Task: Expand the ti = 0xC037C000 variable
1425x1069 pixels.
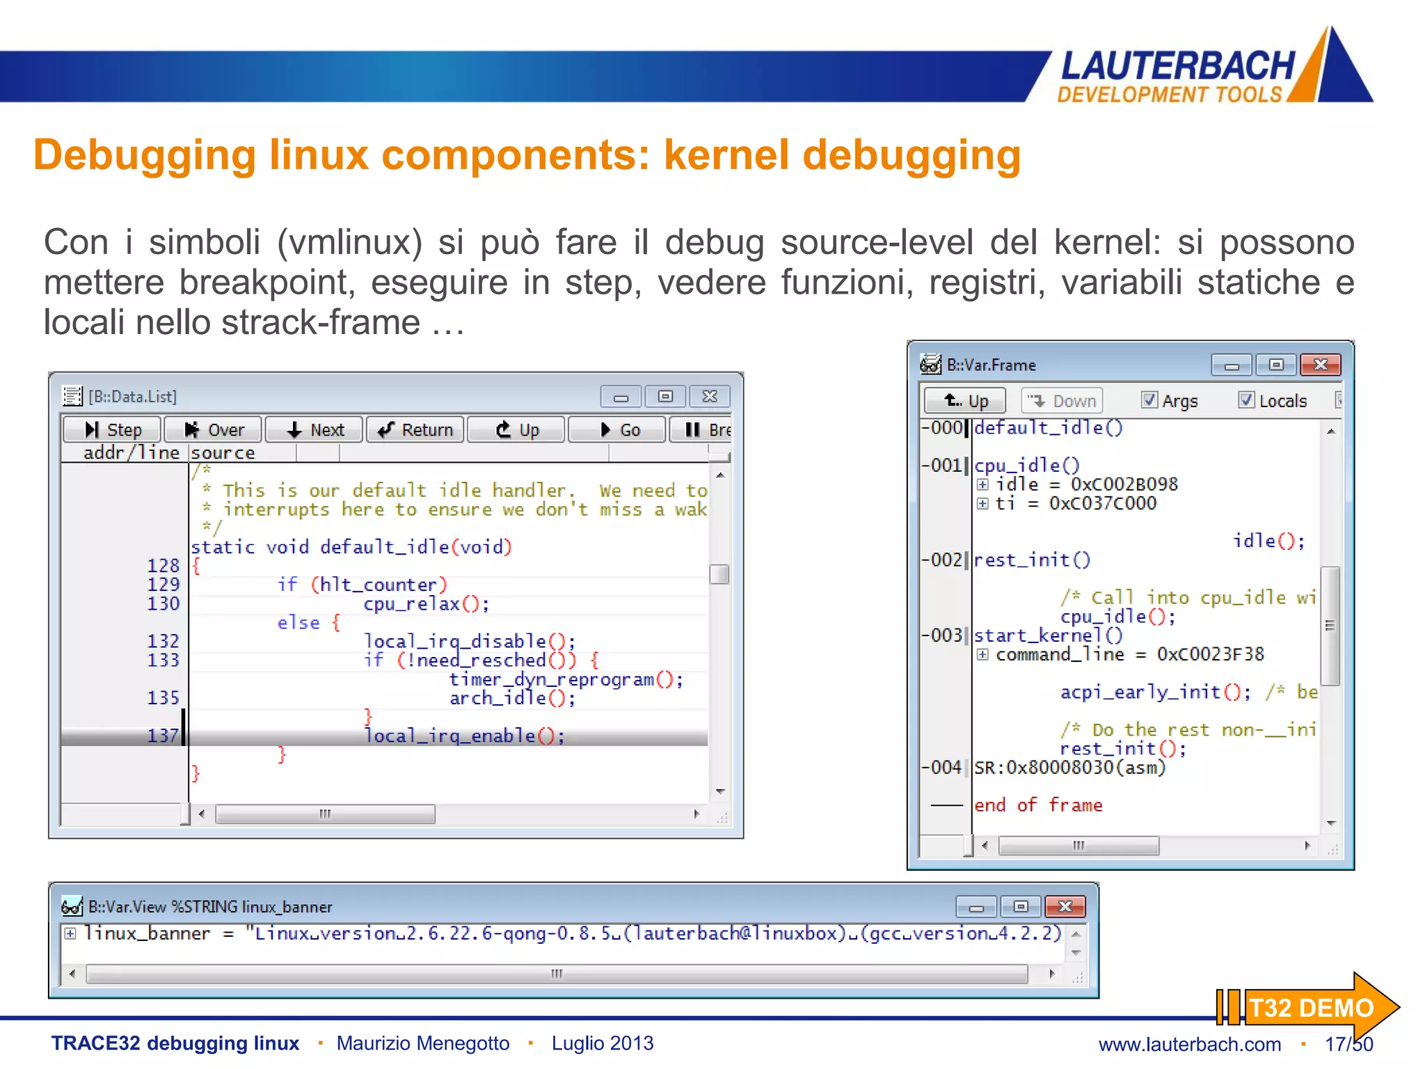Action: 982,503
